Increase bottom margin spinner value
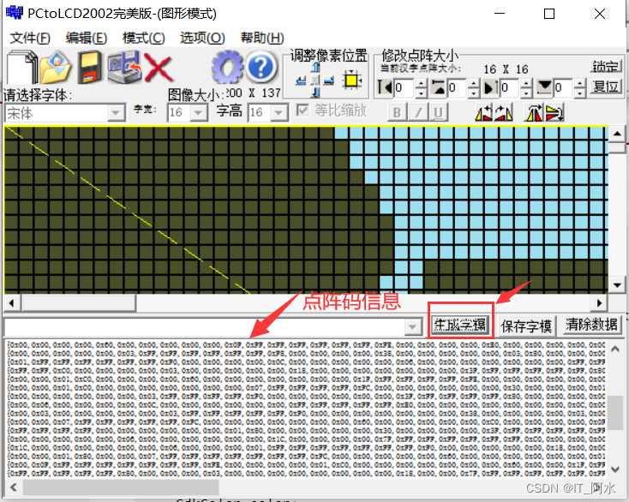Viewport: 629px width, 502px height. coord(579,83)
